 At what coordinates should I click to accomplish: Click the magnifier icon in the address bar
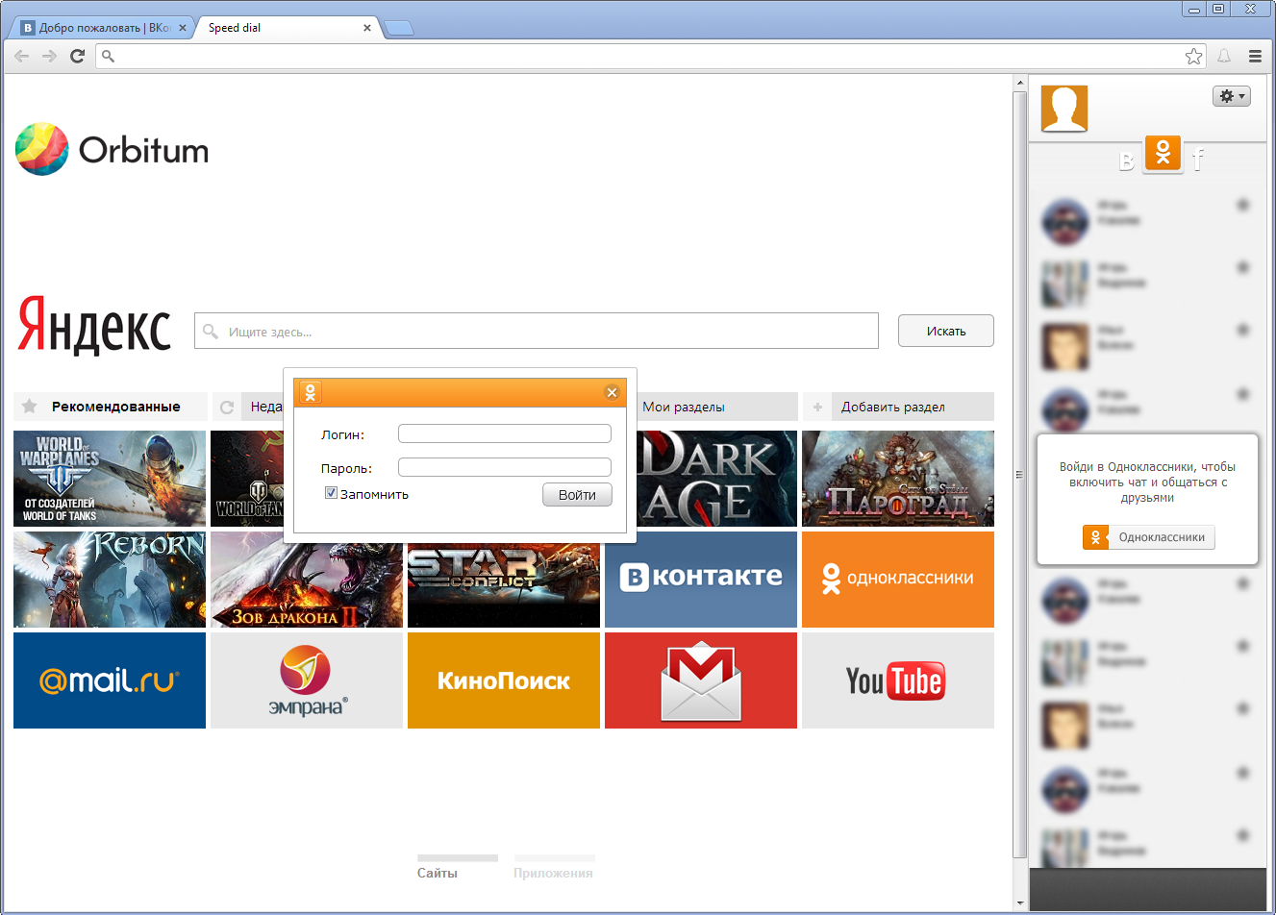tap(108, 56)
